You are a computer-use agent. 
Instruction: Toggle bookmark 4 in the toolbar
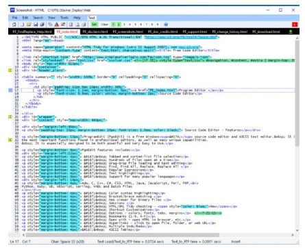click(x=130, y=25)
